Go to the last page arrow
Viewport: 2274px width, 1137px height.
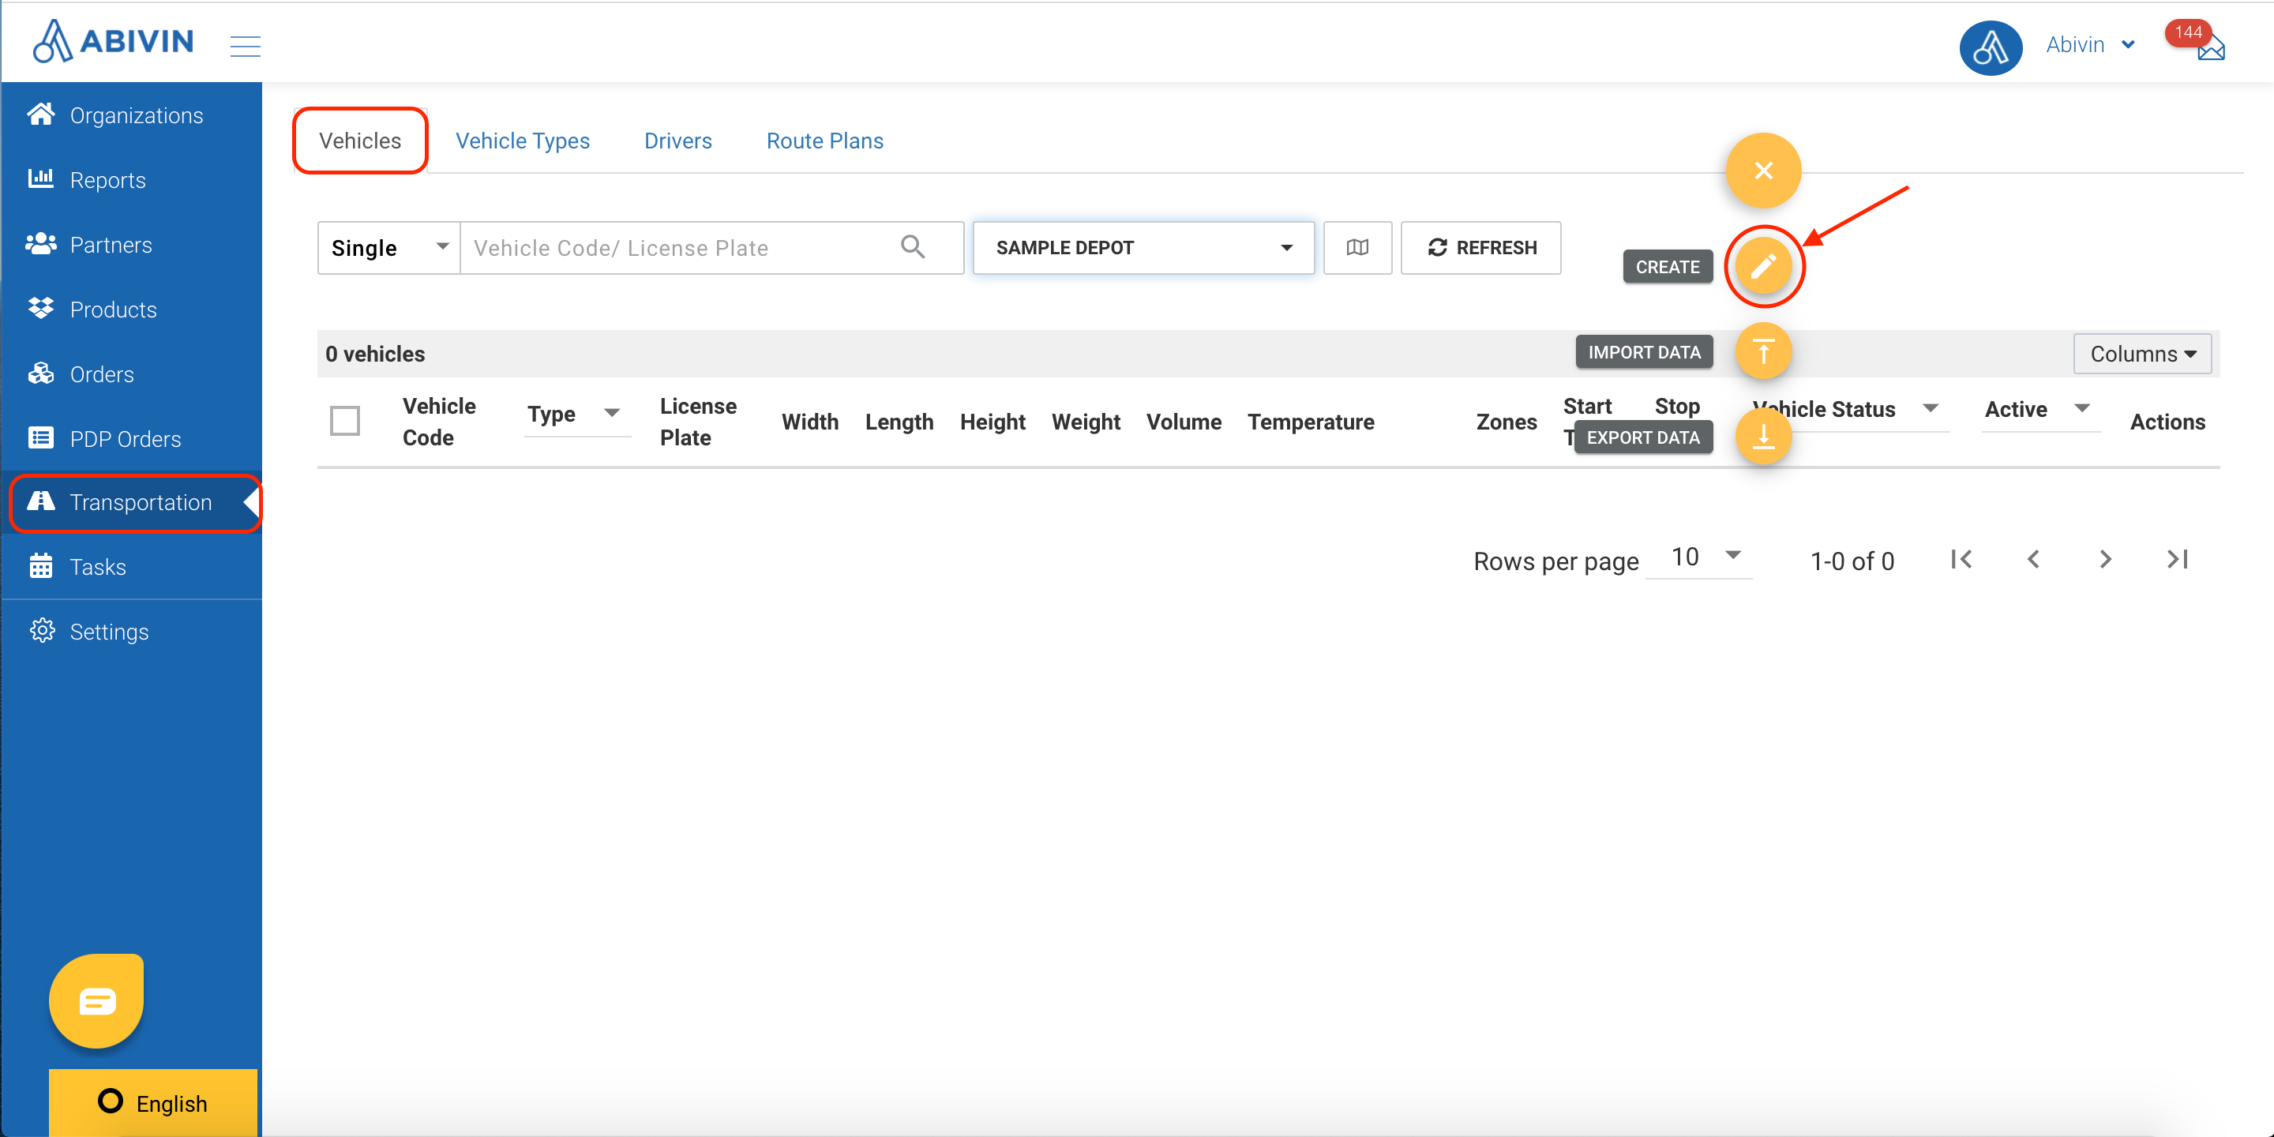2177,560
